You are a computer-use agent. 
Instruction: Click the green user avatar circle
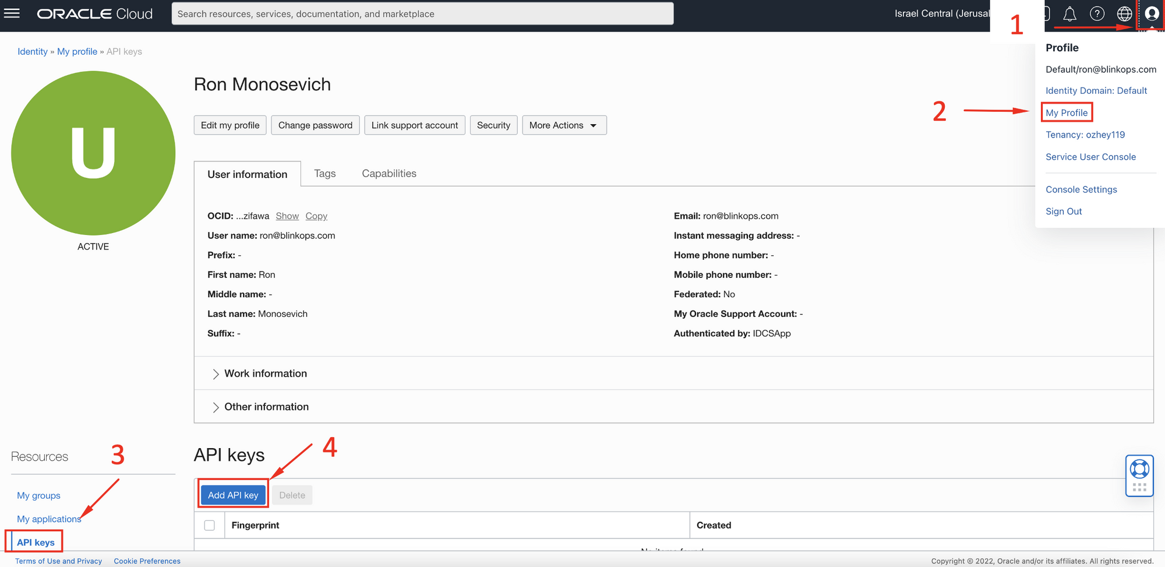93,153
